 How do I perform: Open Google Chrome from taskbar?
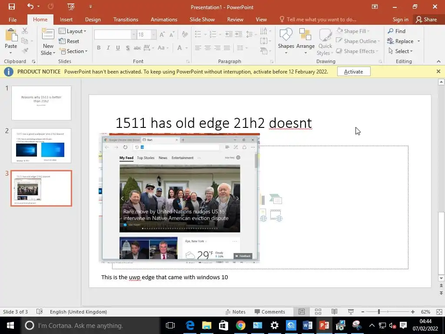point(240,325)
